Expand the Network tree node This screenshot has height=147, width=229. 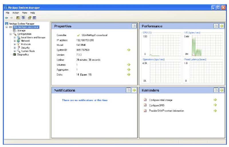pos(15,41)
